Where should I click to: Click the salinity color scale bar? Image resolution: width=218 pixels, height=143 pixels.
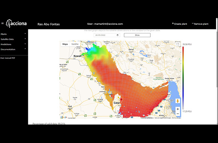pos(183,78)
